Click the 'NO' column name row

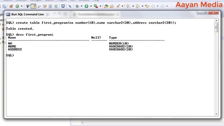pyautogui.click(x=10, y=43)
